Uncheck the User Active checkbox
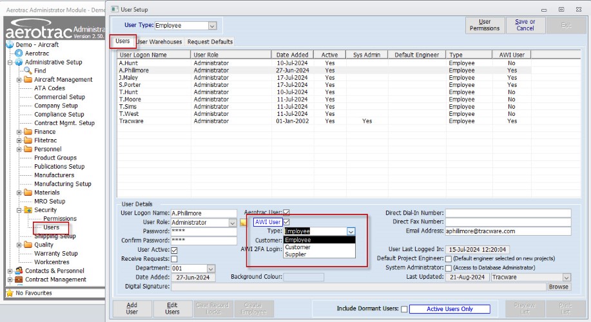This screenshot has height=322, width=591. [x=174, y=250]
